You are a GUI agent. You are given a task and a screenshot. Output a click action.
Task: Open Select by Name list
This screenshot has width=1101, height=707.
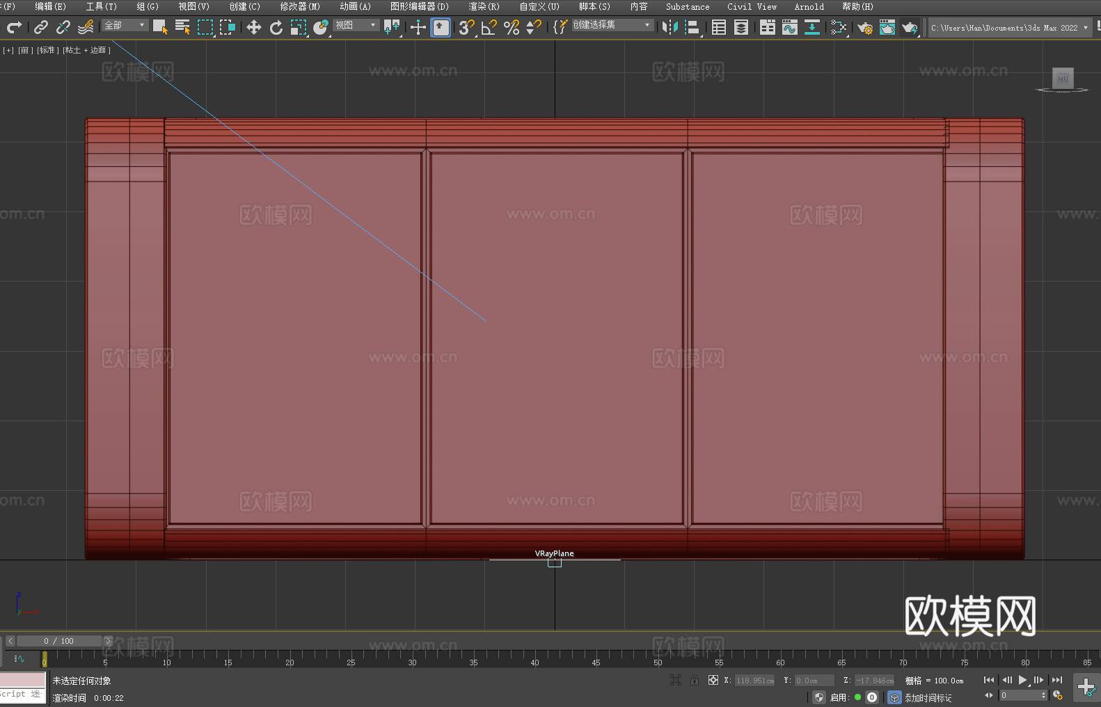tap(183, 27)
